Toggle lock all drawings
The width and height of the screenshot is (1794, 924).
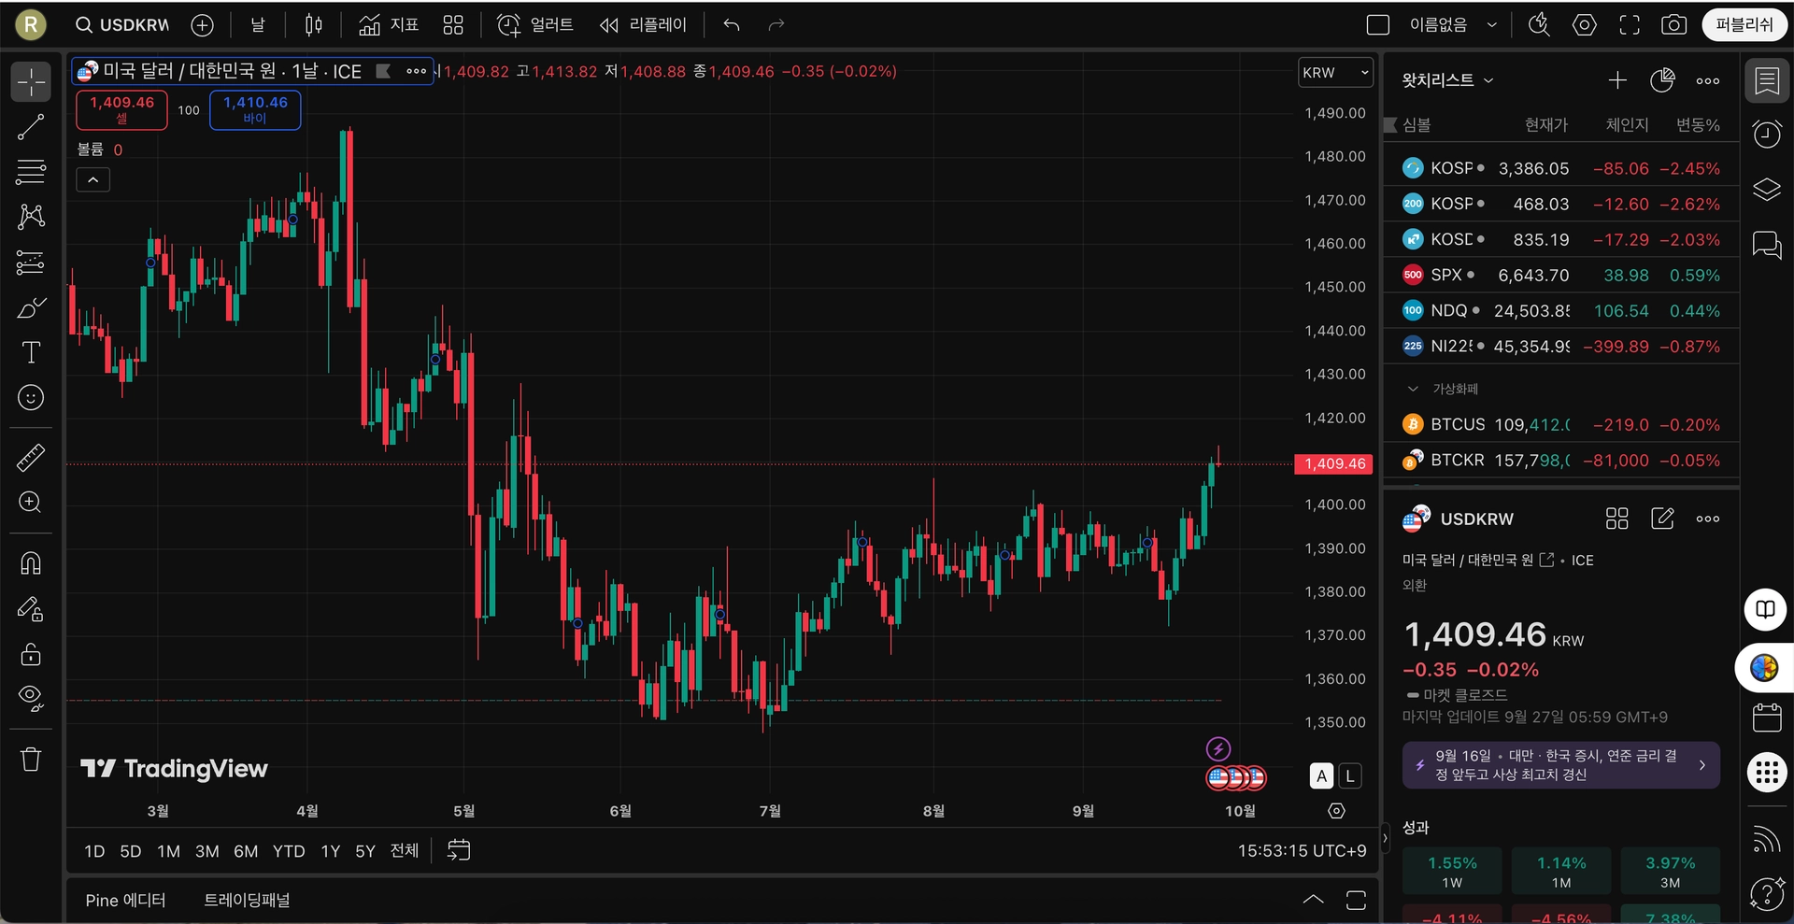(31, 654)
